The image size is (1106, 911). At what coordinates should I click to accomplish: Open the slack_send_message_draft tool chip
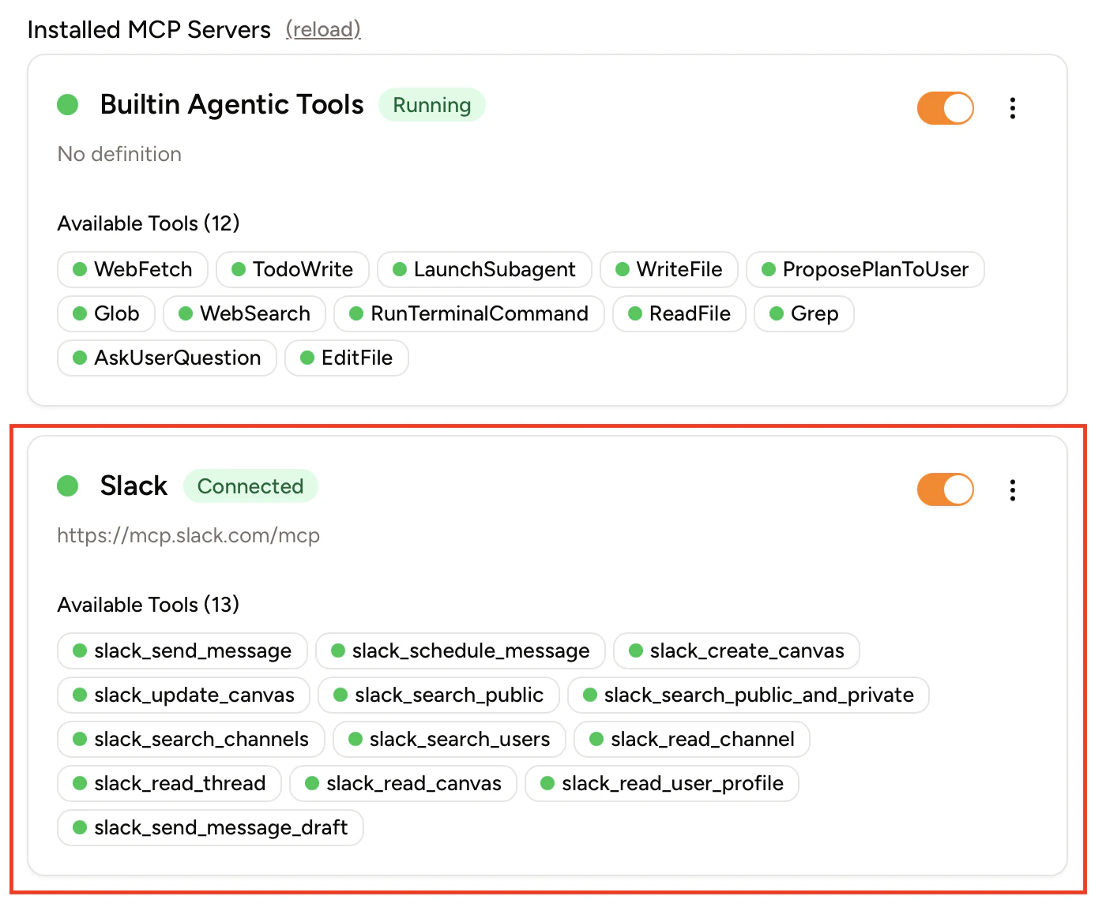click(210, 827)
